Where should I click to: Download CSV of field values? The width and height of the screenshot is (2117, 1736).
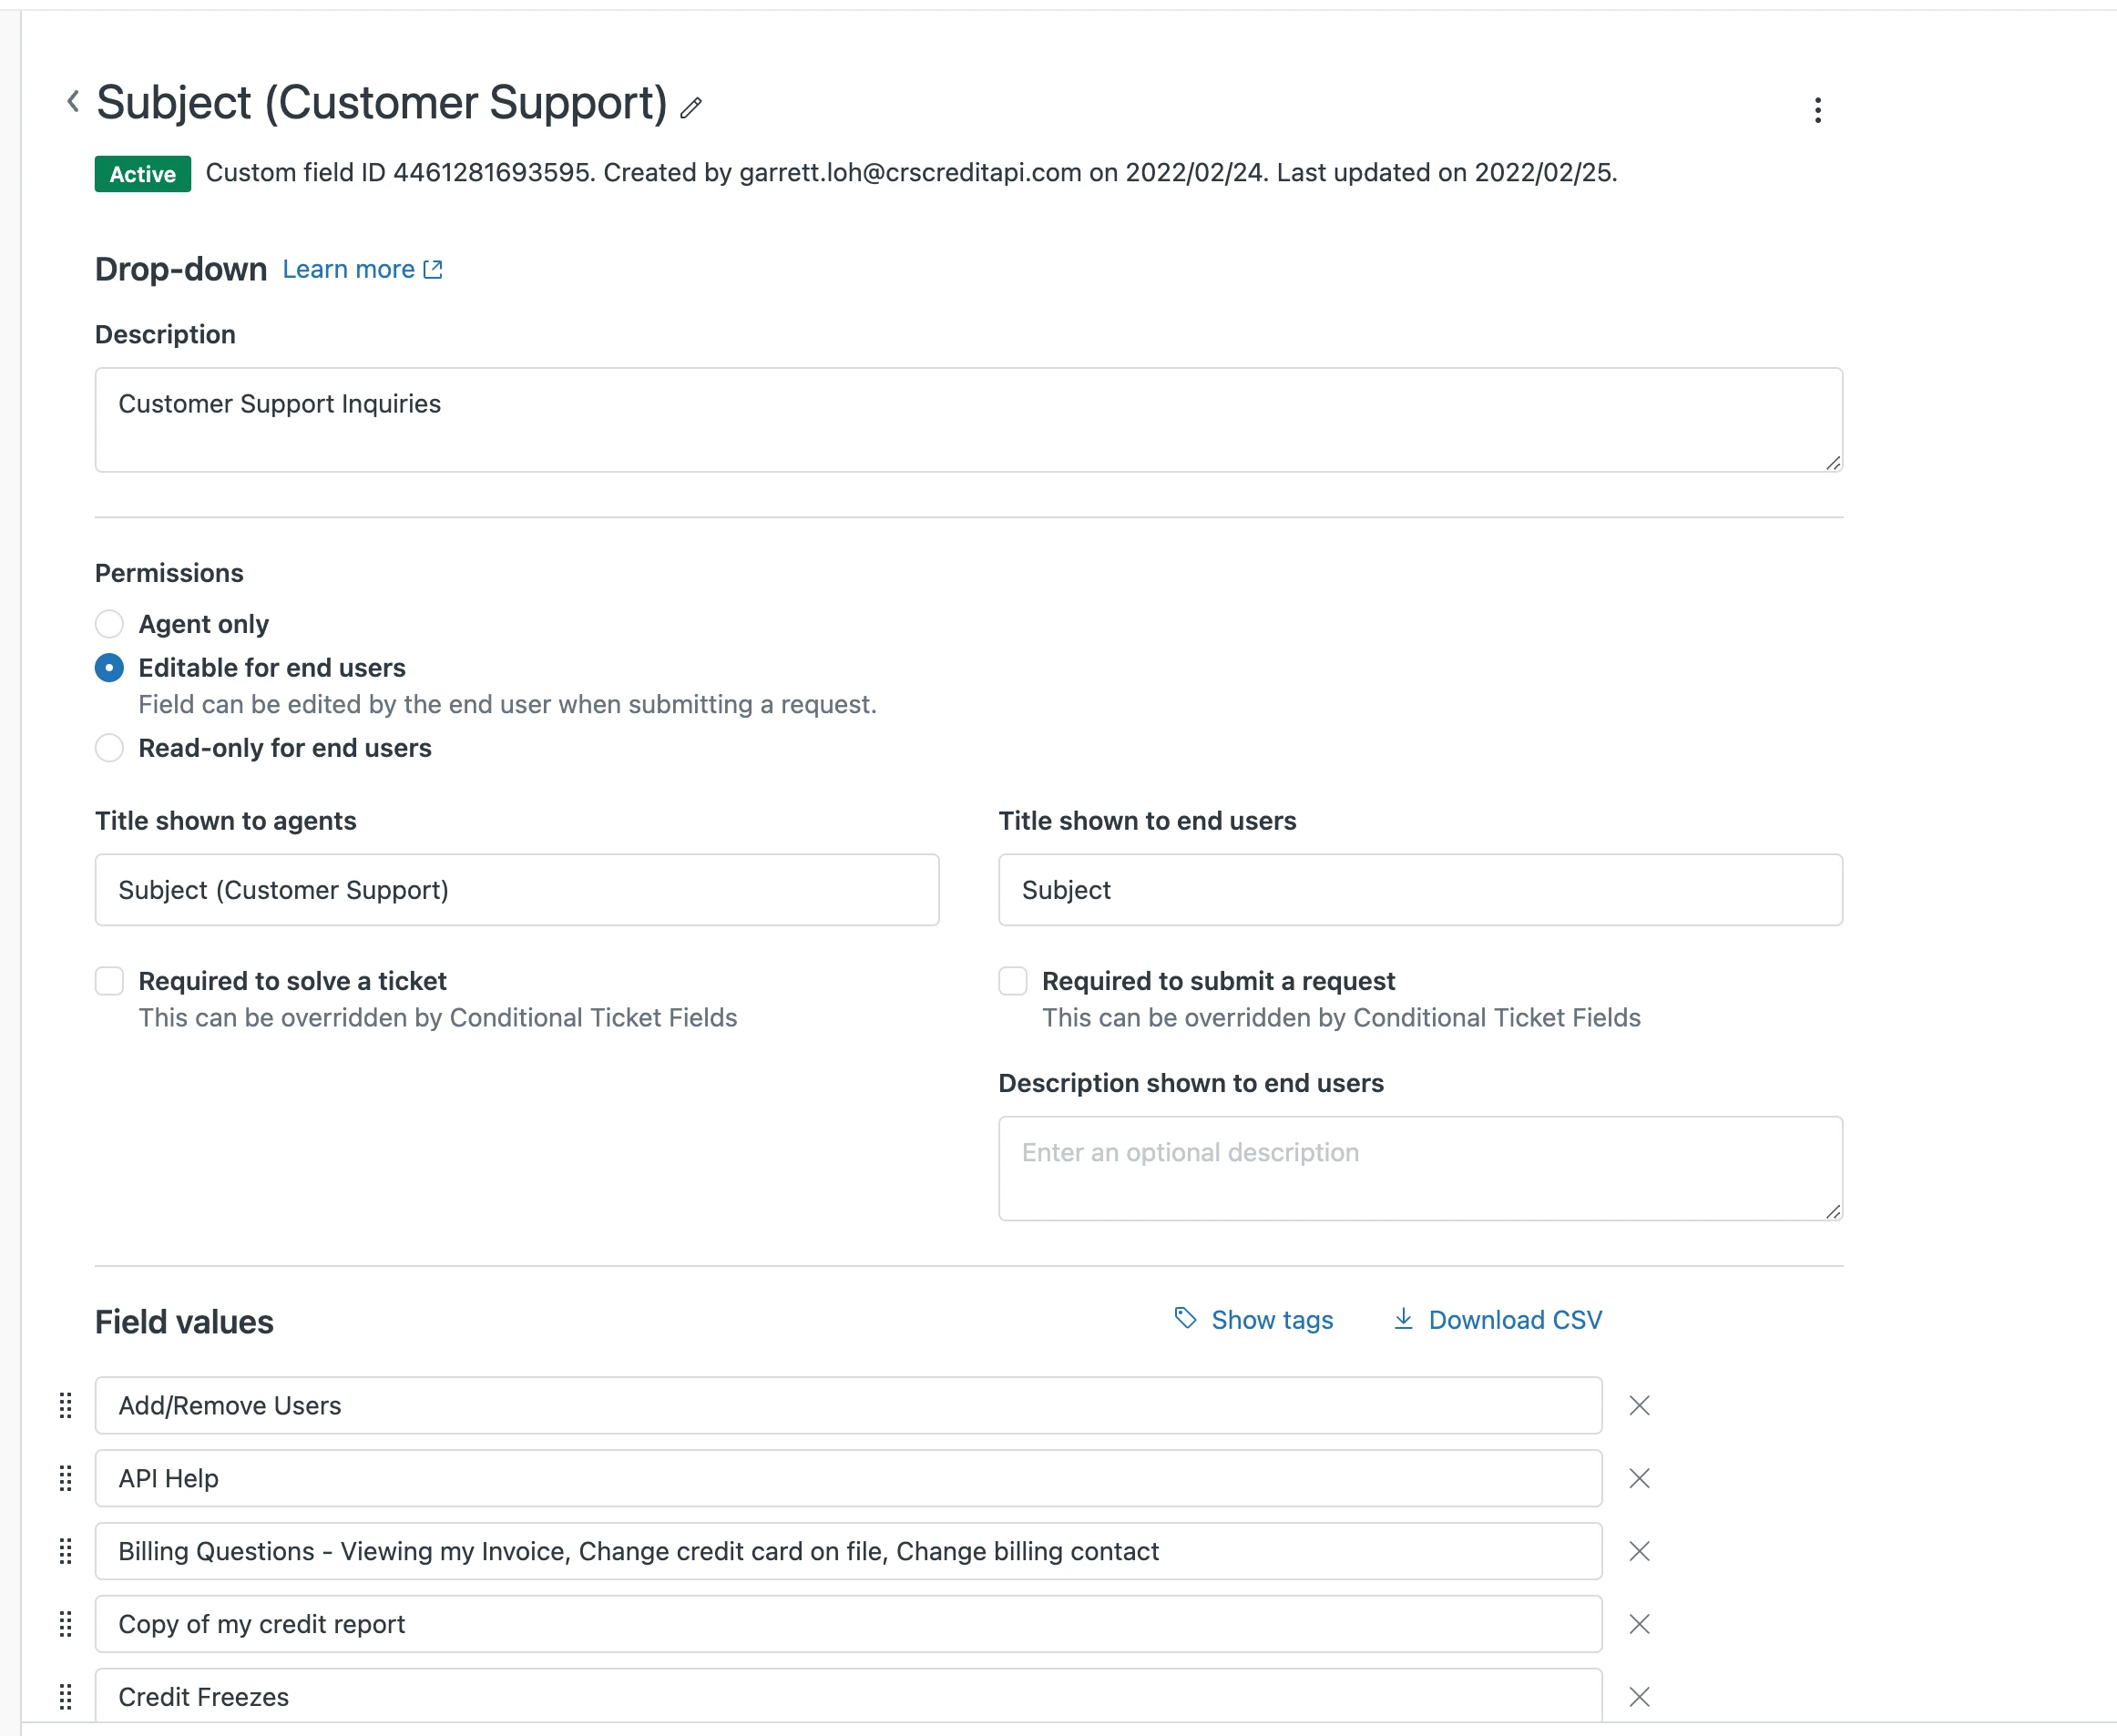click(1497, 1320)
